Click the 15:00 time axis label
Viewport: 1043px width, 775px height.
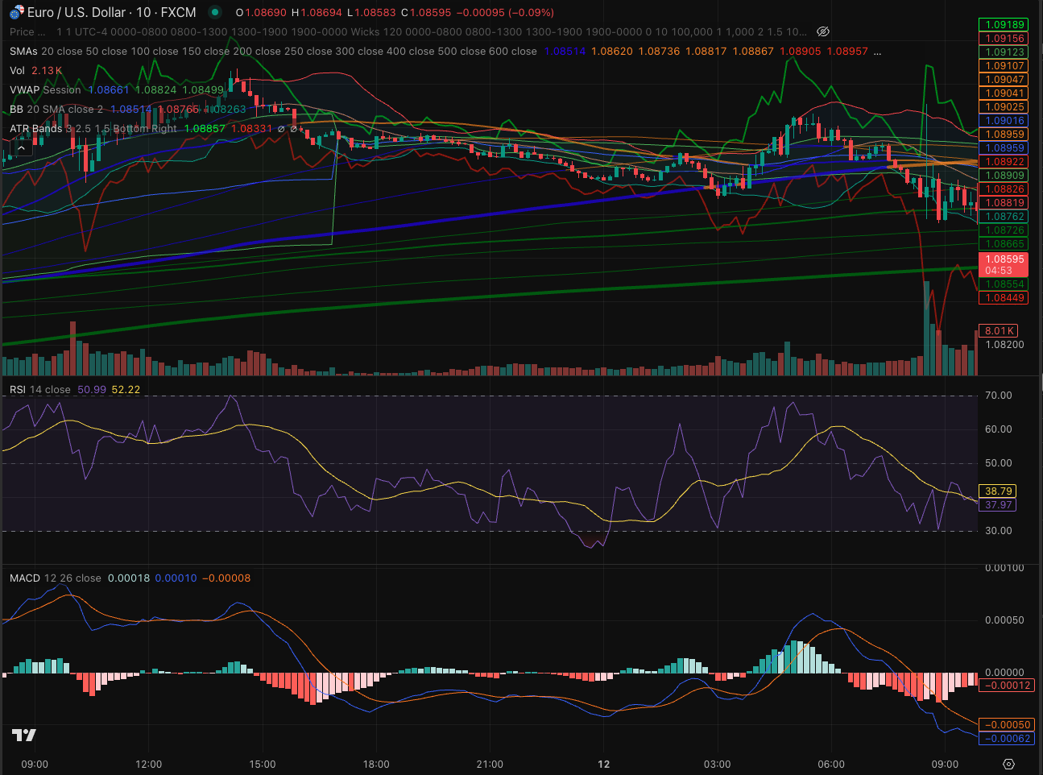262,764
